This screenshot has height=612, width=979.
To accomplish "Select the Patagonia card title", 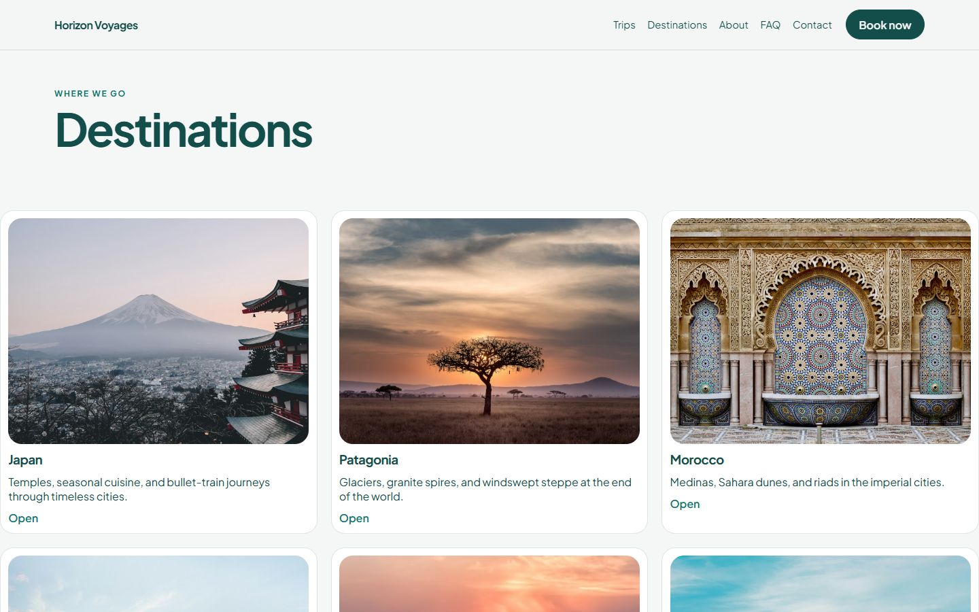I will [x=368, y=460].
